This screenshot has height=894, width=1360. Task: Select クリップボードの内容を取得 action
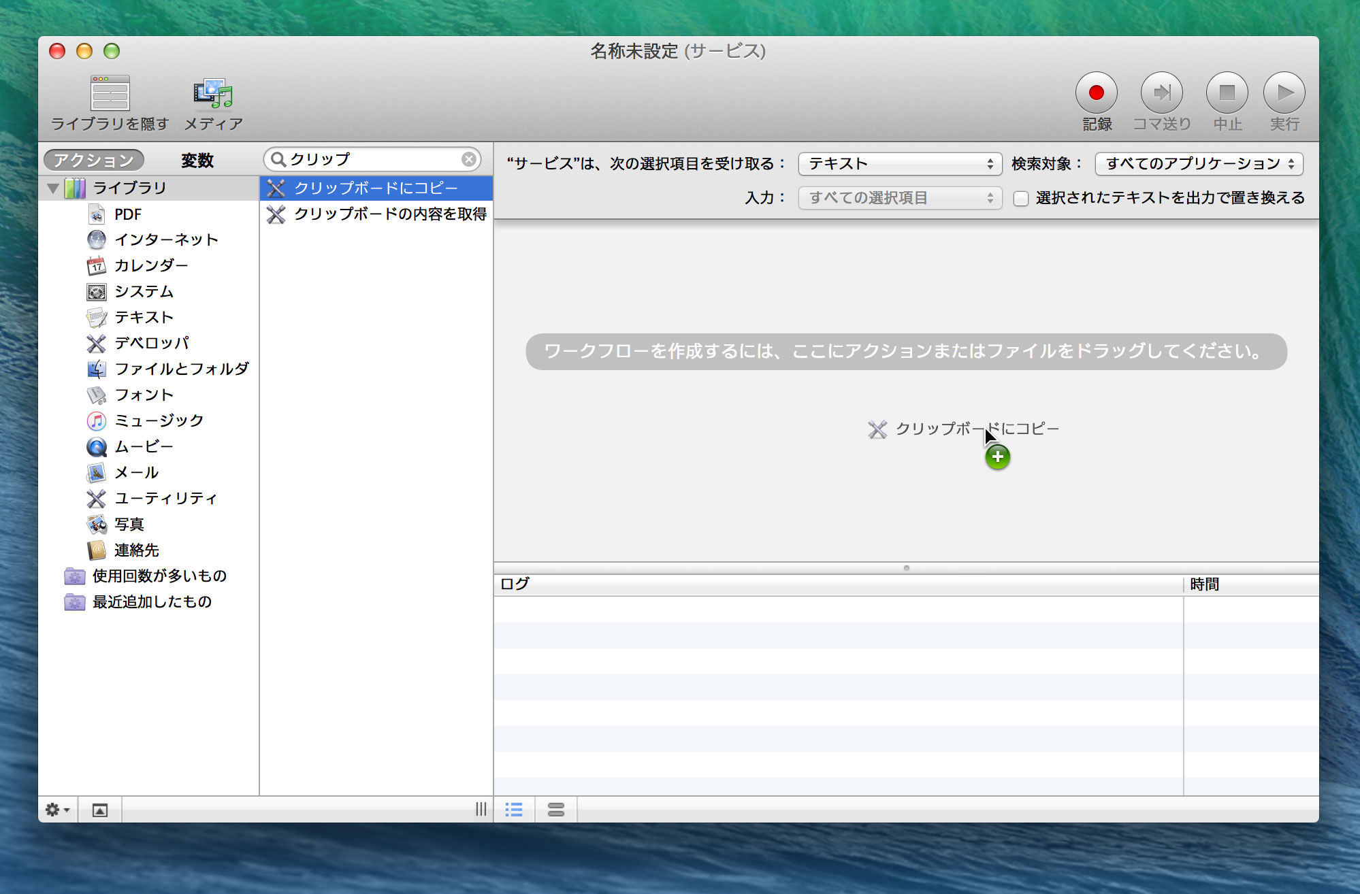[x=376, y=214]
